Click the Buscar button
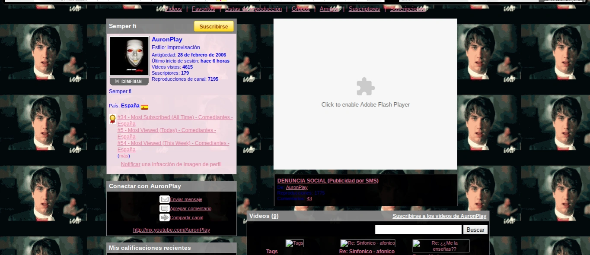Screen dimensions: 590x255 tap(475, 230)
